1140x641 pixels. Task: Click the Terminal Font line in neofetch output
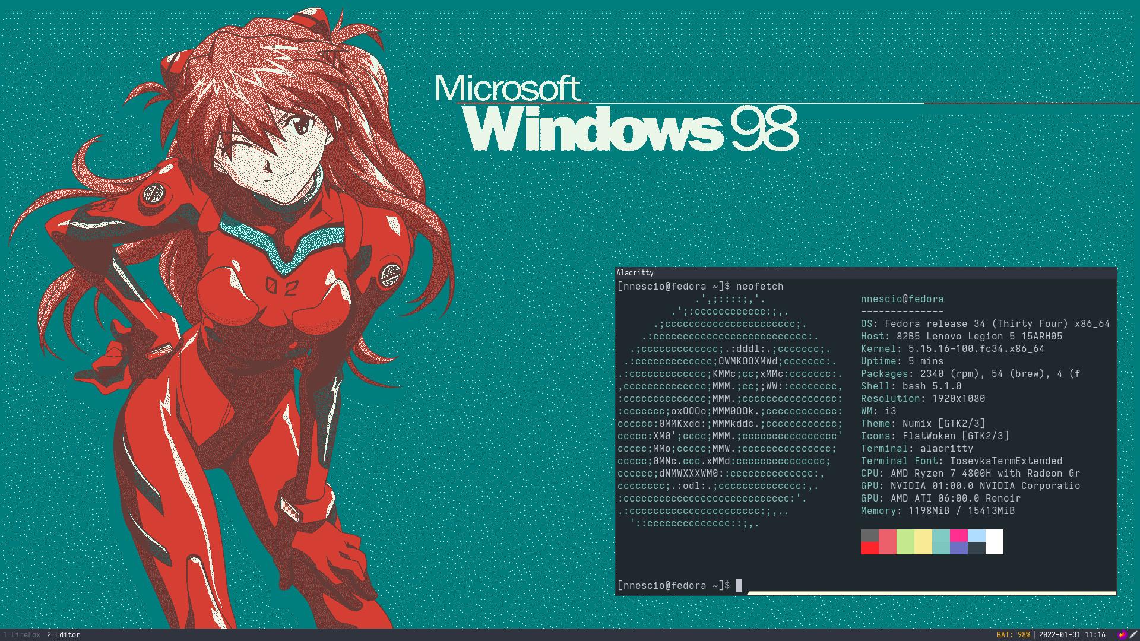961,461
